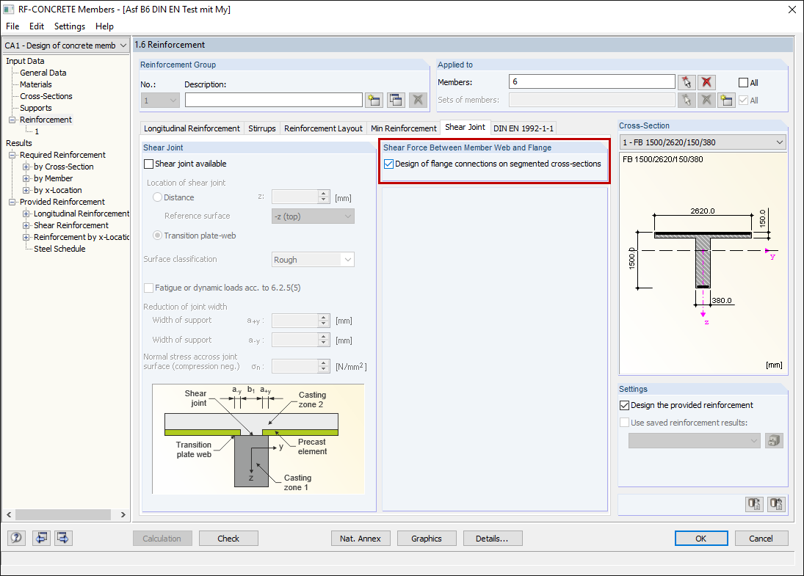This screenshot has width=804, height=576.
Task: Select Cross-Sections in navigator
Action: [46, 96]
